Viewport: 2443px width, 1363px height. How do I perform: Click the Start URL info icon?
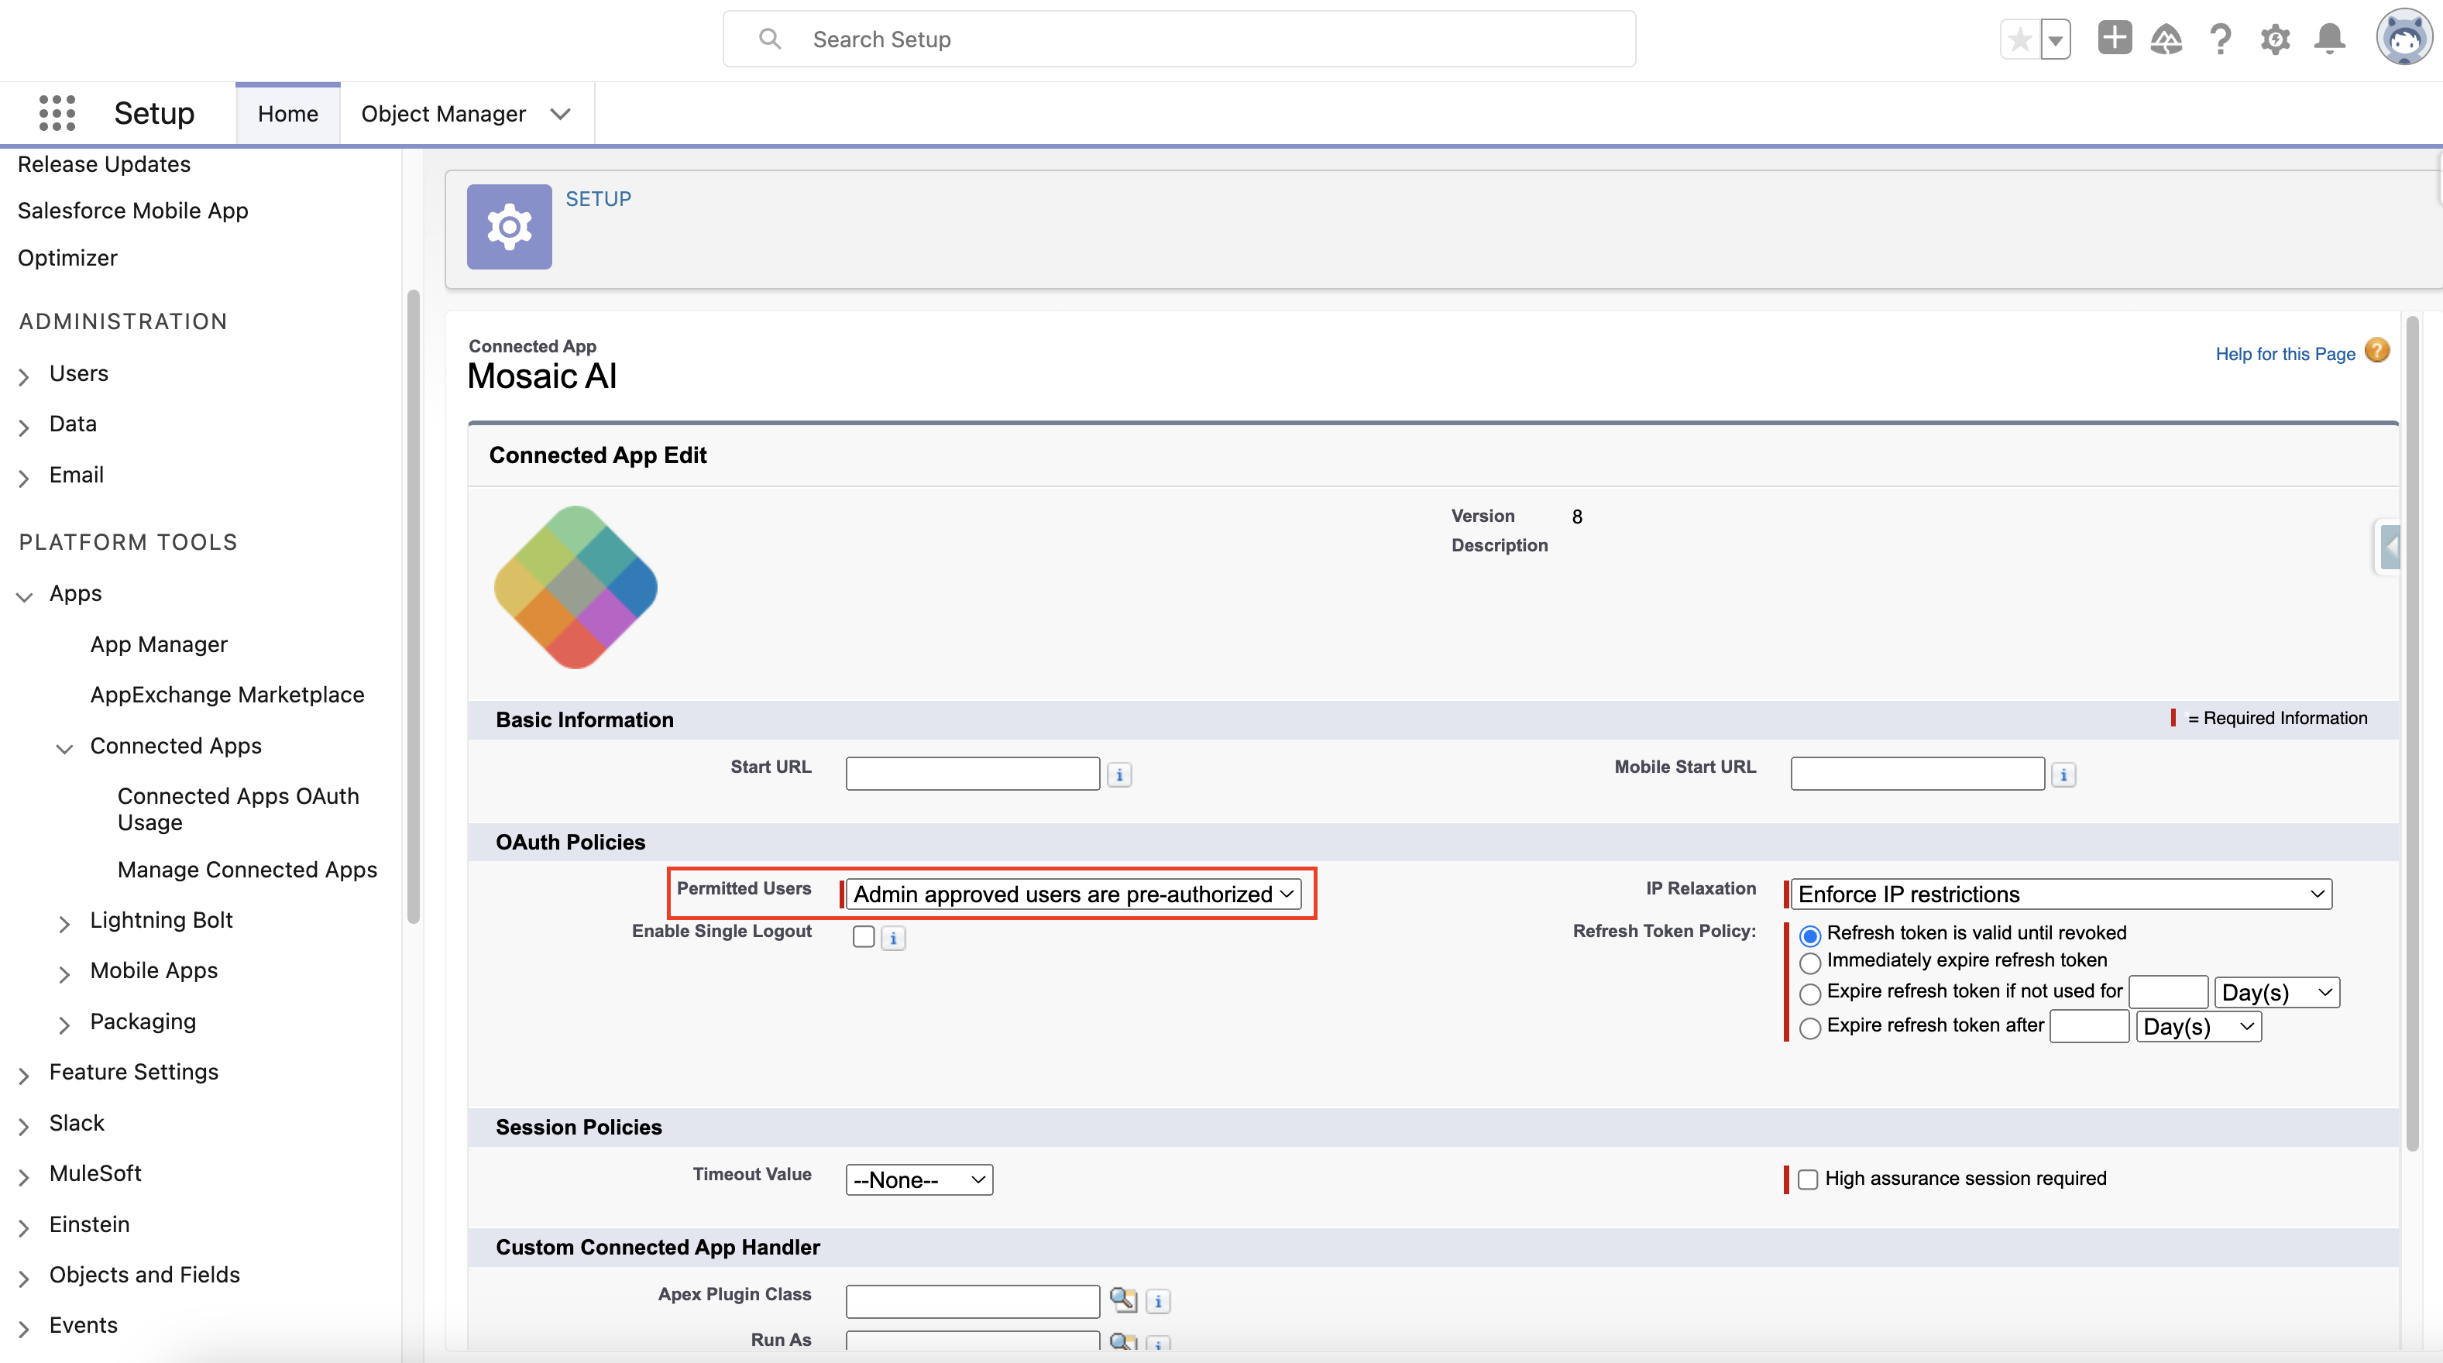(x=1119, y=775)
